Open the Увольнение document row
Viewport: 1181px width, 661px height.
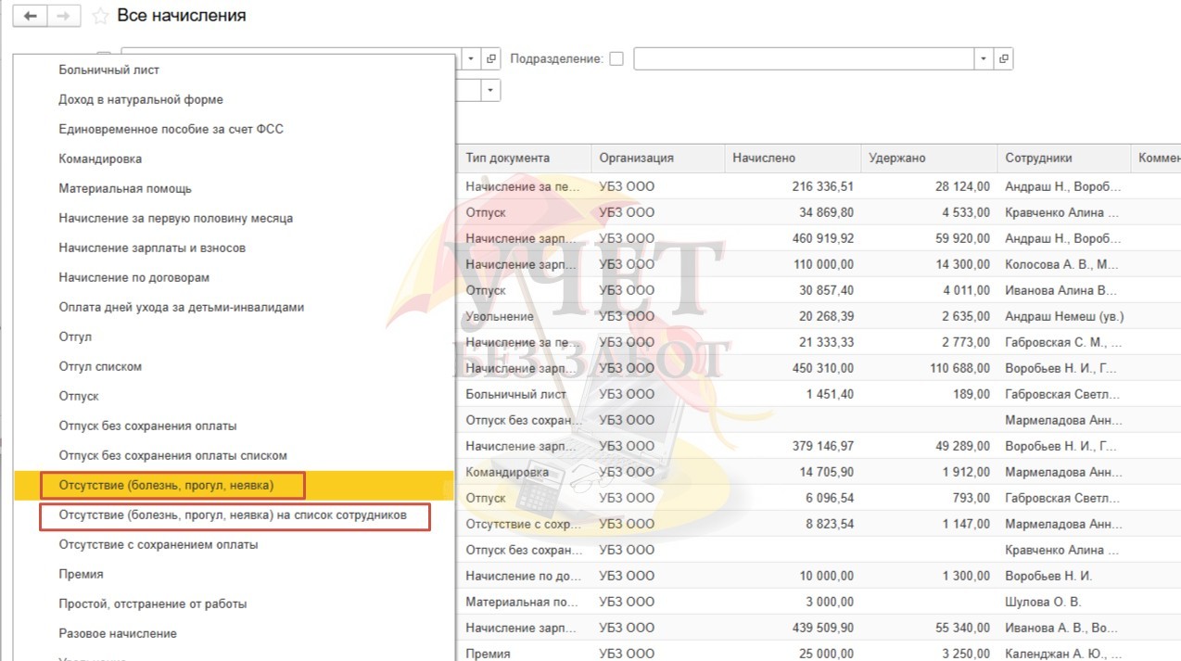click(819, 316)
